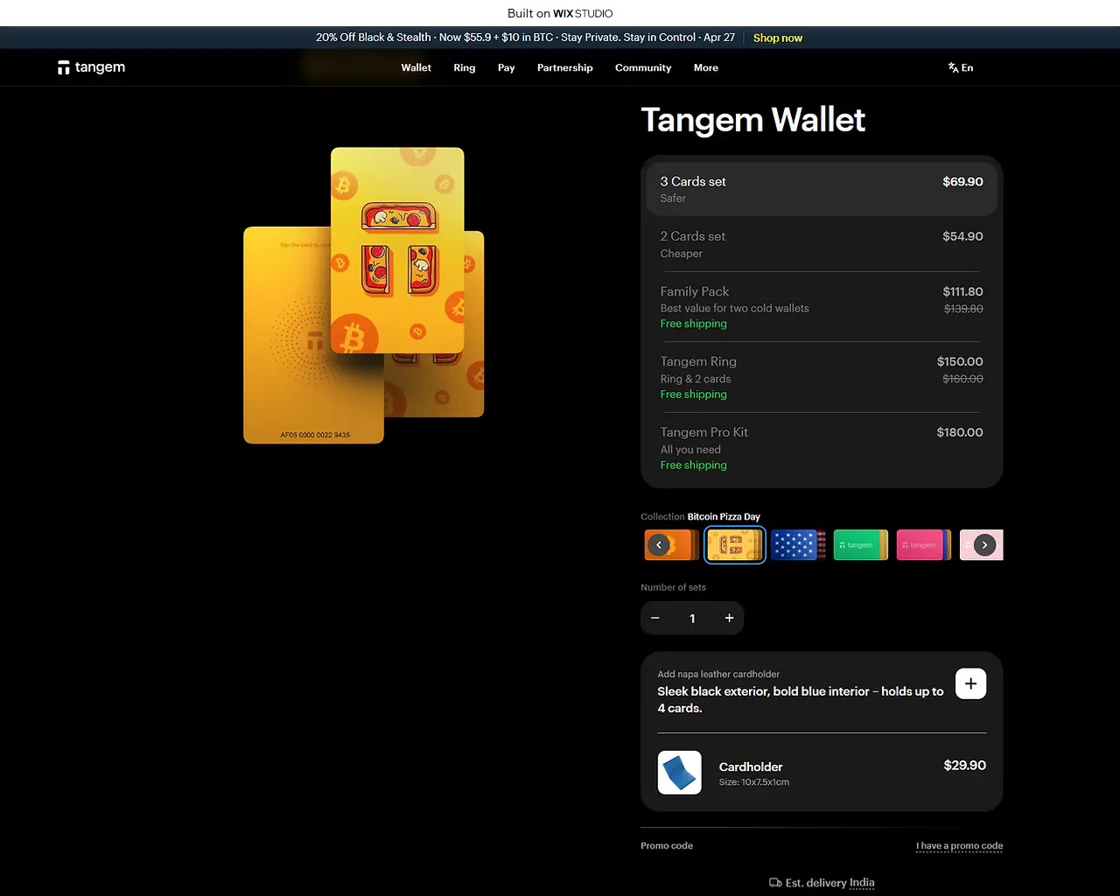1120x896 pixels.
Task: Expand the More menu
Action: pos(706,67)
